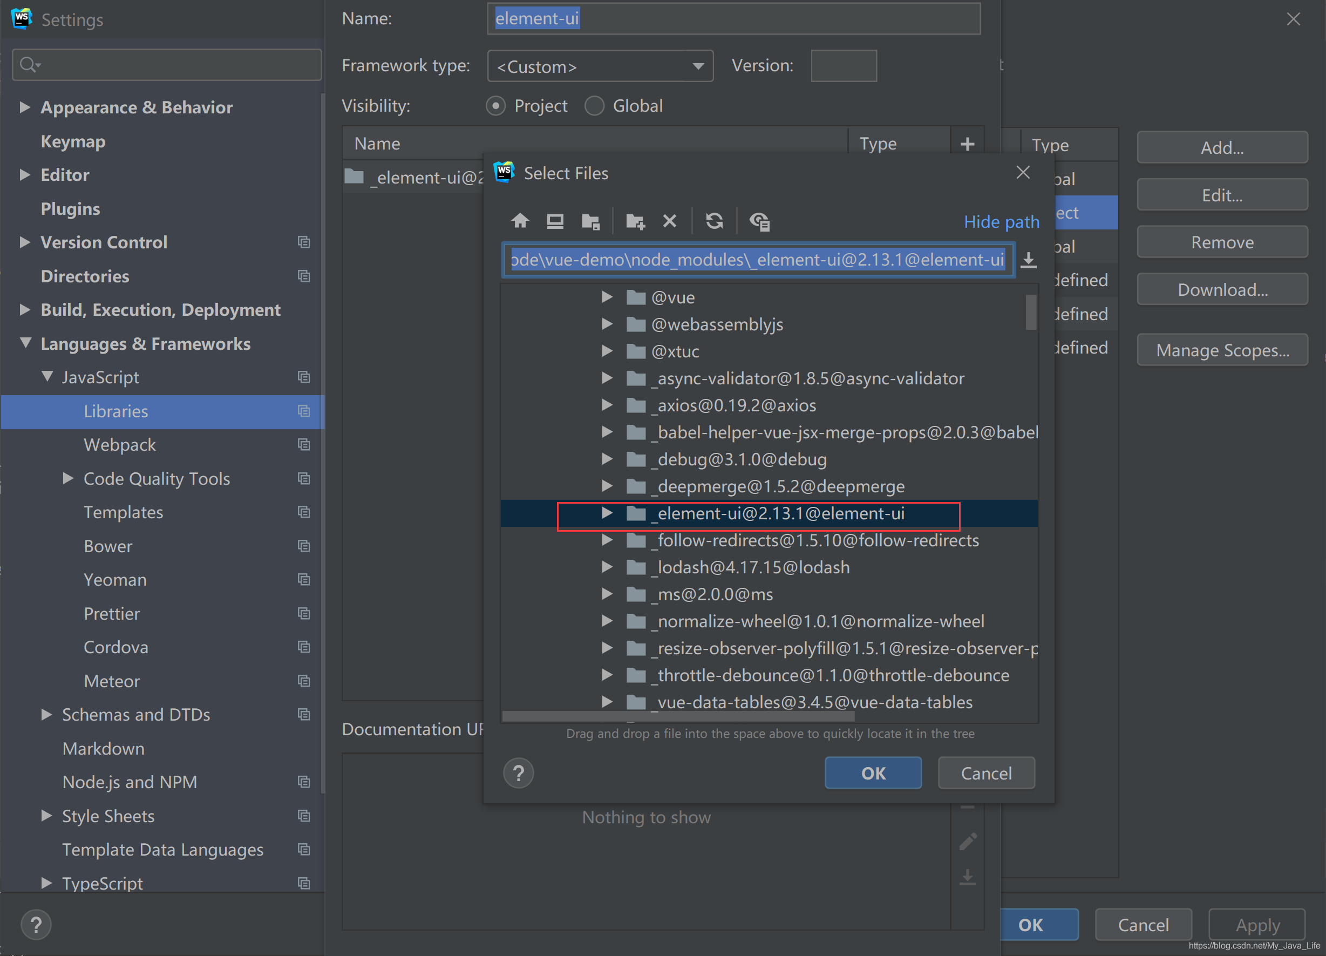1326x956 pixels.
Task: Click the Refresh icon in file chooser
Action: coord(715,221)
